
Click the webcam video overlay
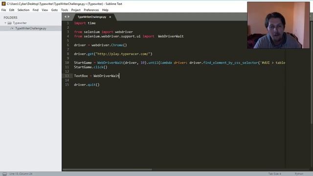(278, 25)
